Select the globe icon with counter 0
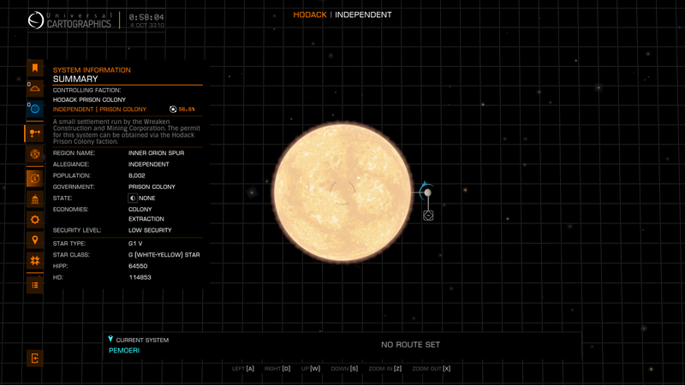Viewport: 685px width, 385px height. 35,109
